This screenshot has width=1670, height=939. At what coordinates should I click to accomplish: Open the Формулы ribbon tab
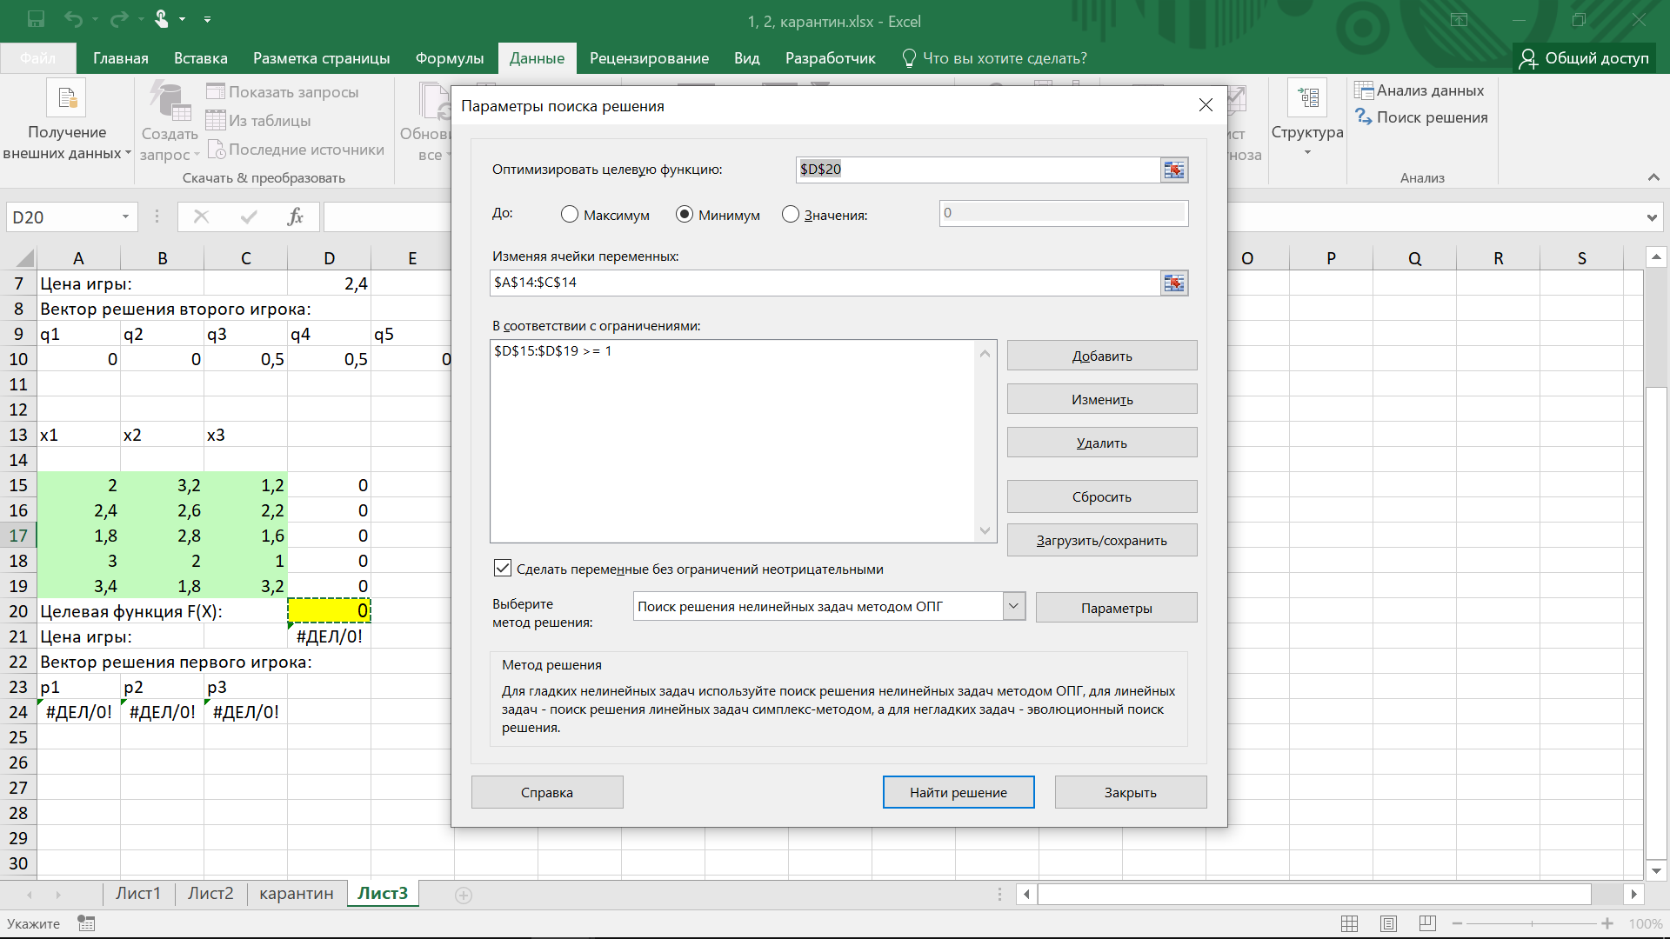coord(449,58)
